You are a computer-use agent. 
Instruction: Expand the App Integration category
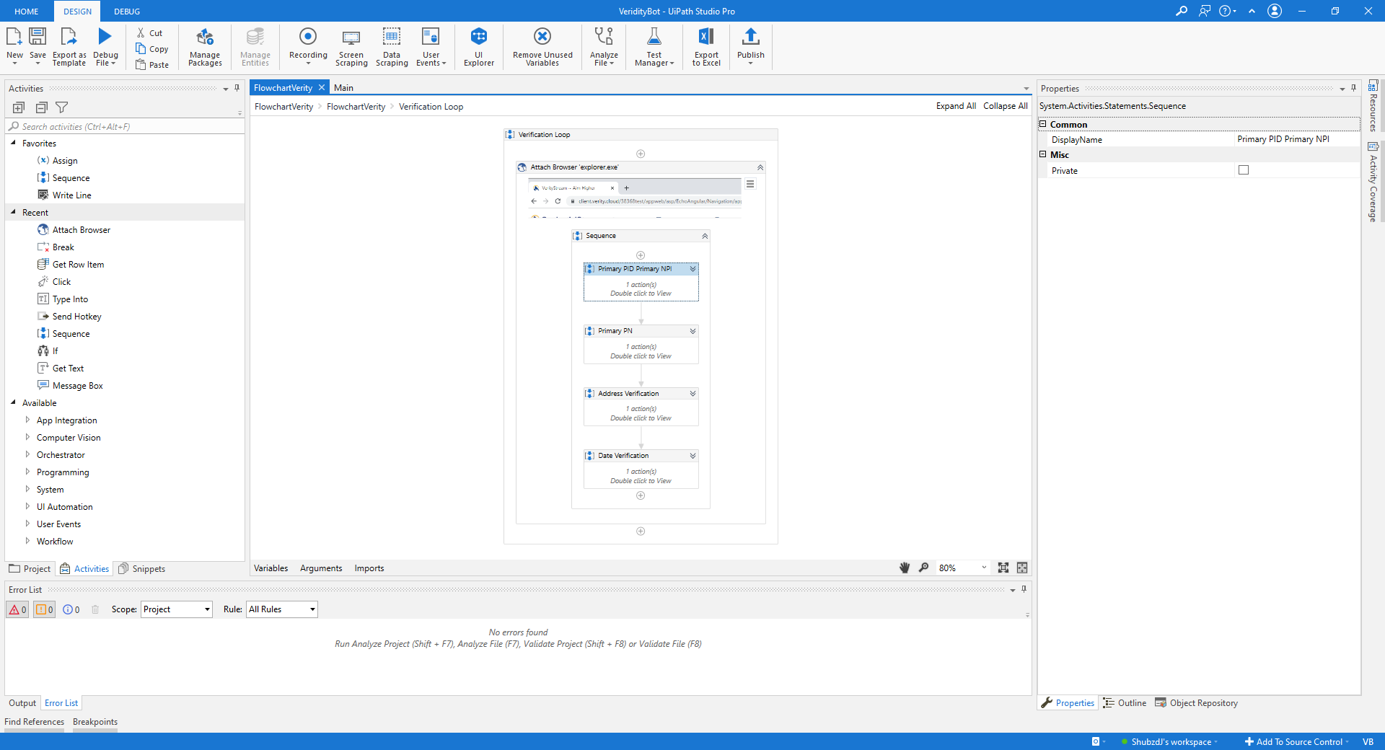point(27,420)
